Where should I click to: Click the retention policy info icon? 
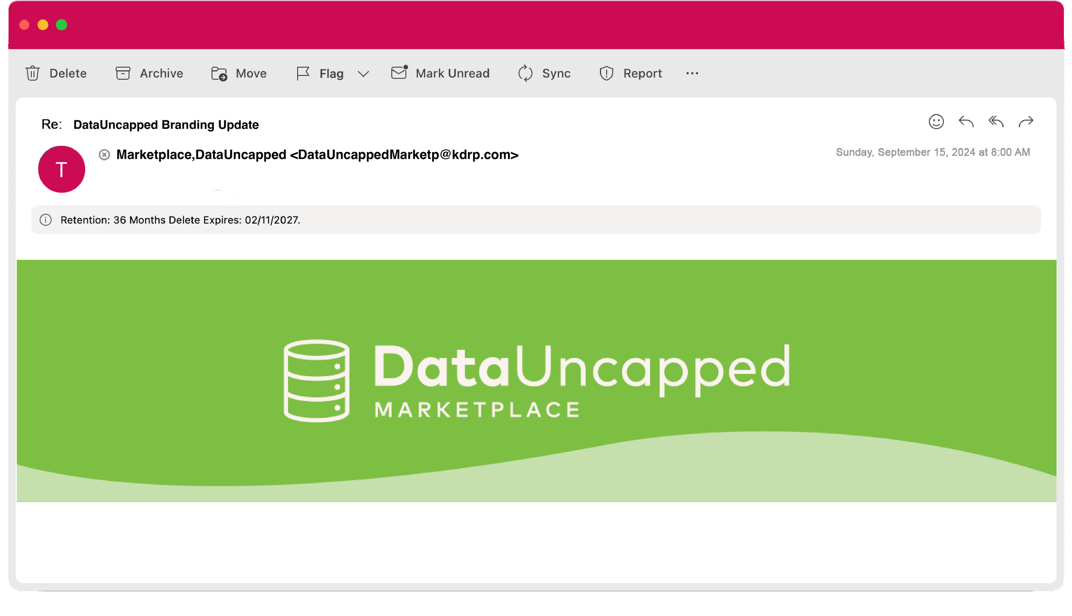45,220
